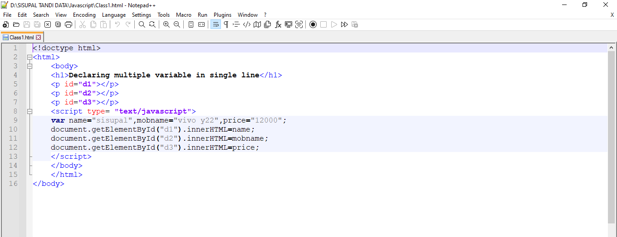Open a file with the folder icon
This screenshot has width=617, height=237.
pos(16,24)
